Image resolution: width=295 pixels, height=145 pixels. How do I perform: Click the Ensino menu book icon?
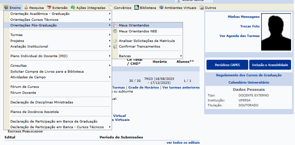pos(6,7)
